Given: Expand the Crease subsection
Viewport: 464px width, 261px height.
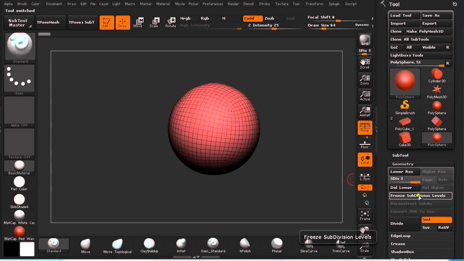Looking at the screenshot, I should coord(398,244).
